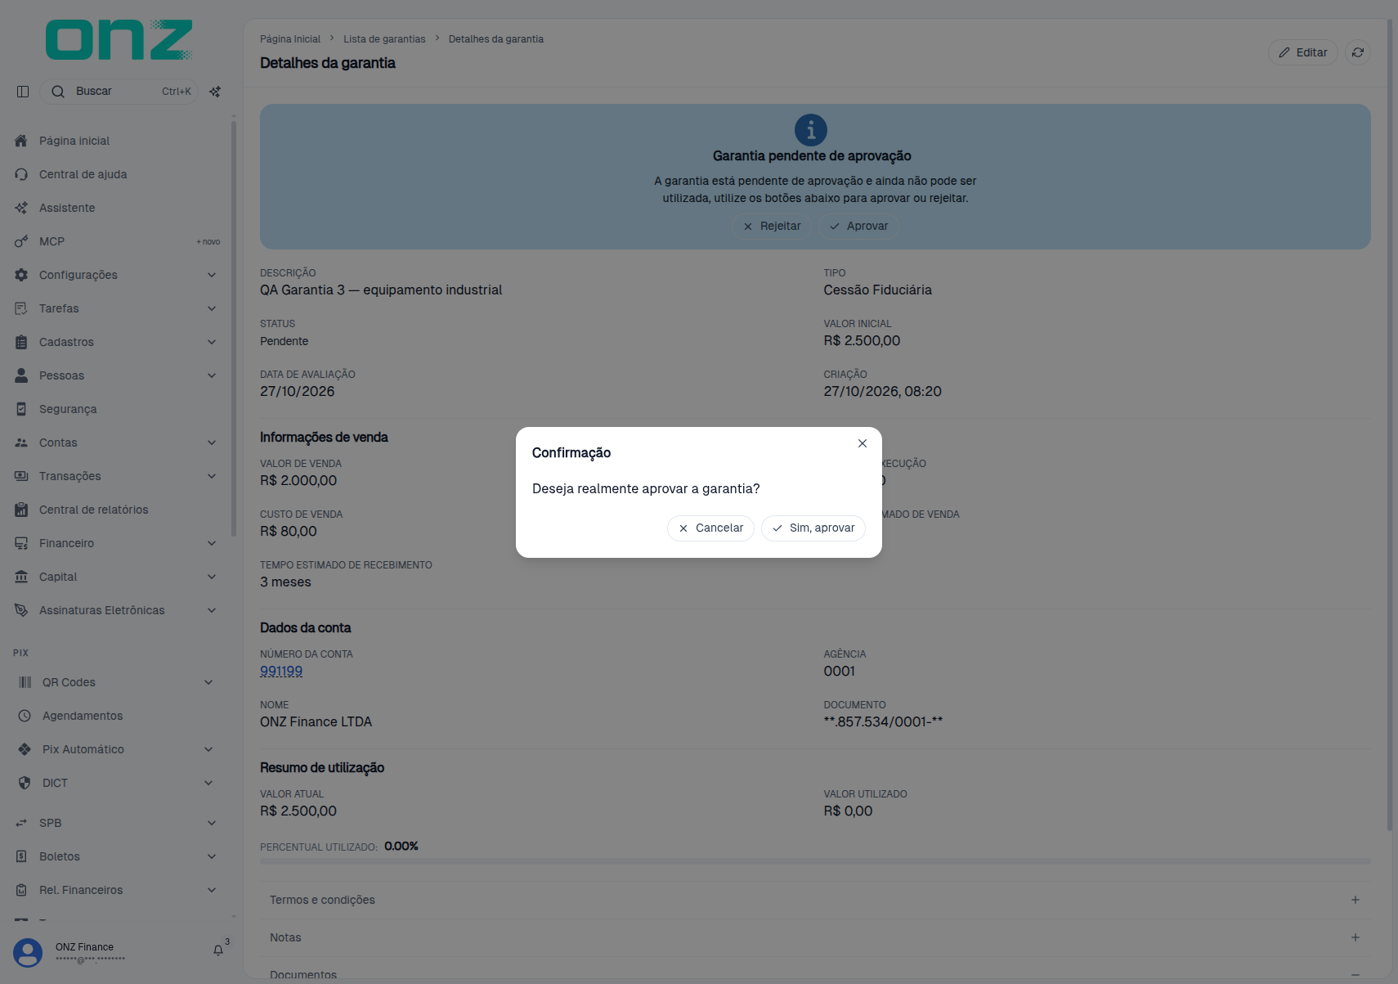Click the refresh icon next to Editar
This screenshot has width=1398, height=984.
(x=1358, y=52)
